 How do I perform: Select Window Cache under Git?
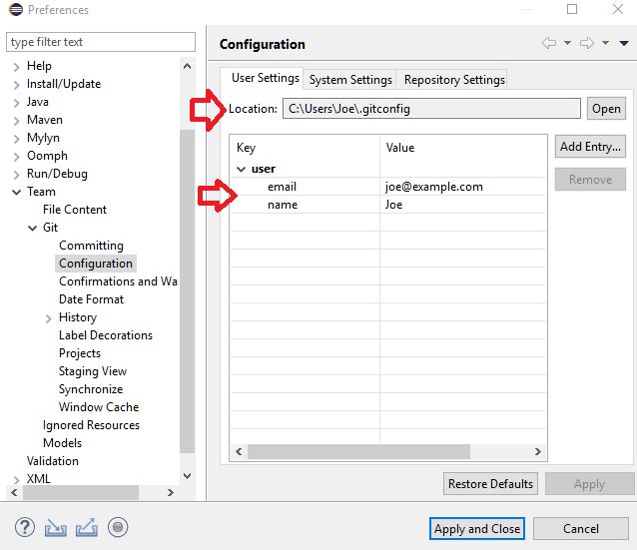tap(99, 407)
